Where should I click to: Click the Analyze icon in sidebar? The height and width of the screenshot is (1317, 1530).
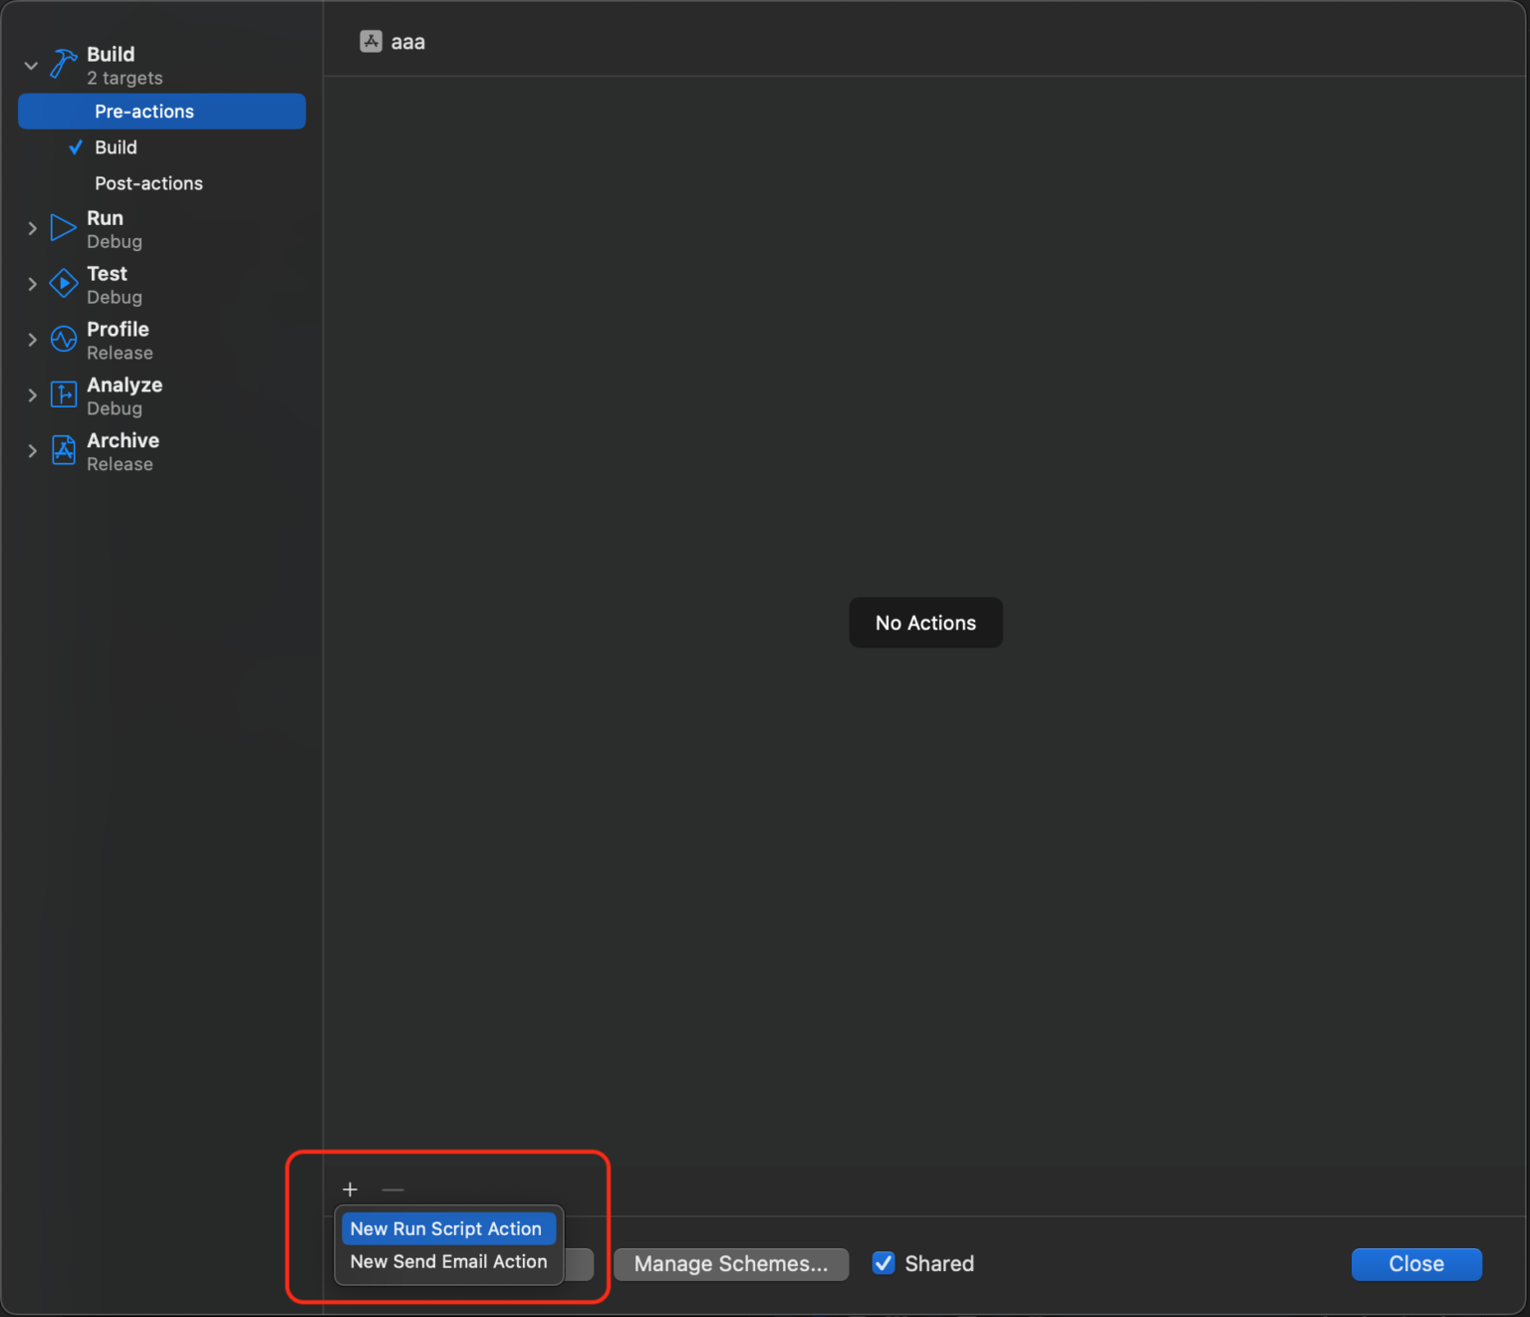click(64, 395)
